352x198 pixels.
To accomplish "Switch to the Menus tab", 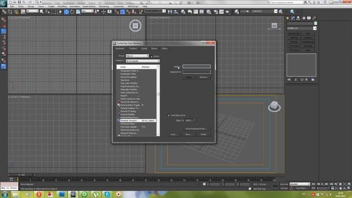I will [x=154, y=48].
